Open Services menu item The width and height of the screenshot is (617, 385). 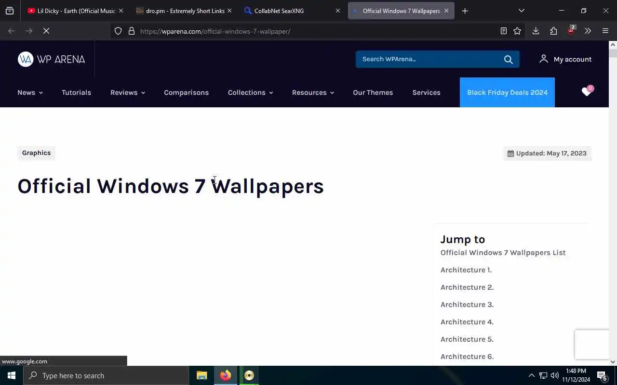426,92
